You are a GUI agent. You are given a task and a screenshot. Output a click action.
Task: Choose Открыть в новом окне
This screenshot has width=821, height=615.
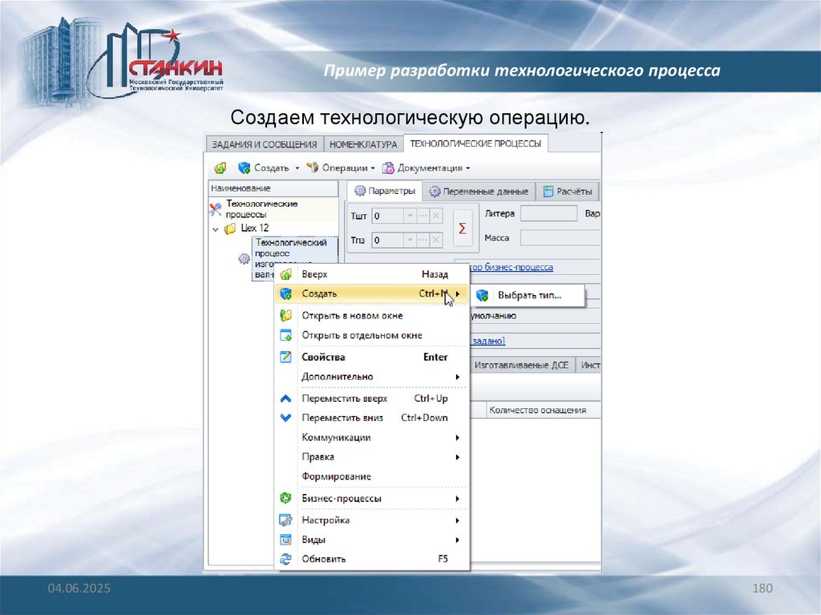371,316
